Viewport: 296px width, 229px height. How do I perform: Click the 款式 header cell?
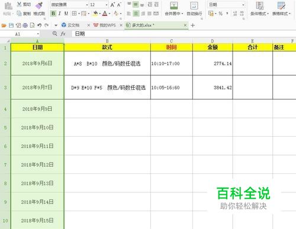[x=107, y=47]
